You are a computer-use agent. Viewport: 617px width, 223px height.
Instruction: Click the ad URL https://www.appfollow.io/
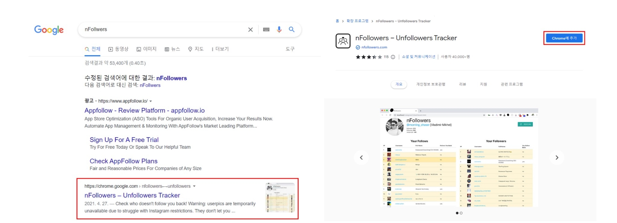(x=123, y=101)
